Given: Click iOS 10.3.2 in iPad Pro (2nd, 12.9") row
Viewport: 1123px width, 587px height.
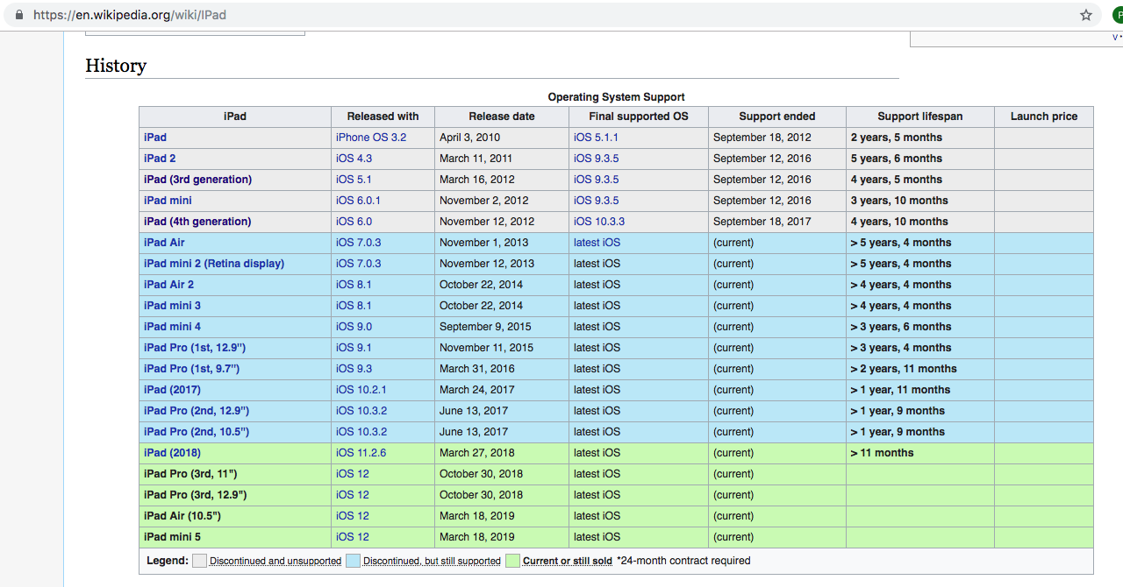Looking at the screenshot, I should coord(361,411).
